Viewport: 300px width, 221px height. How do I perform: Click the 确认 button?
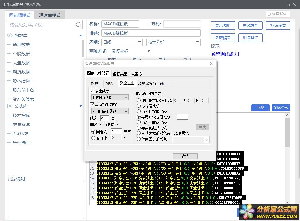click(x=185, y=156)
